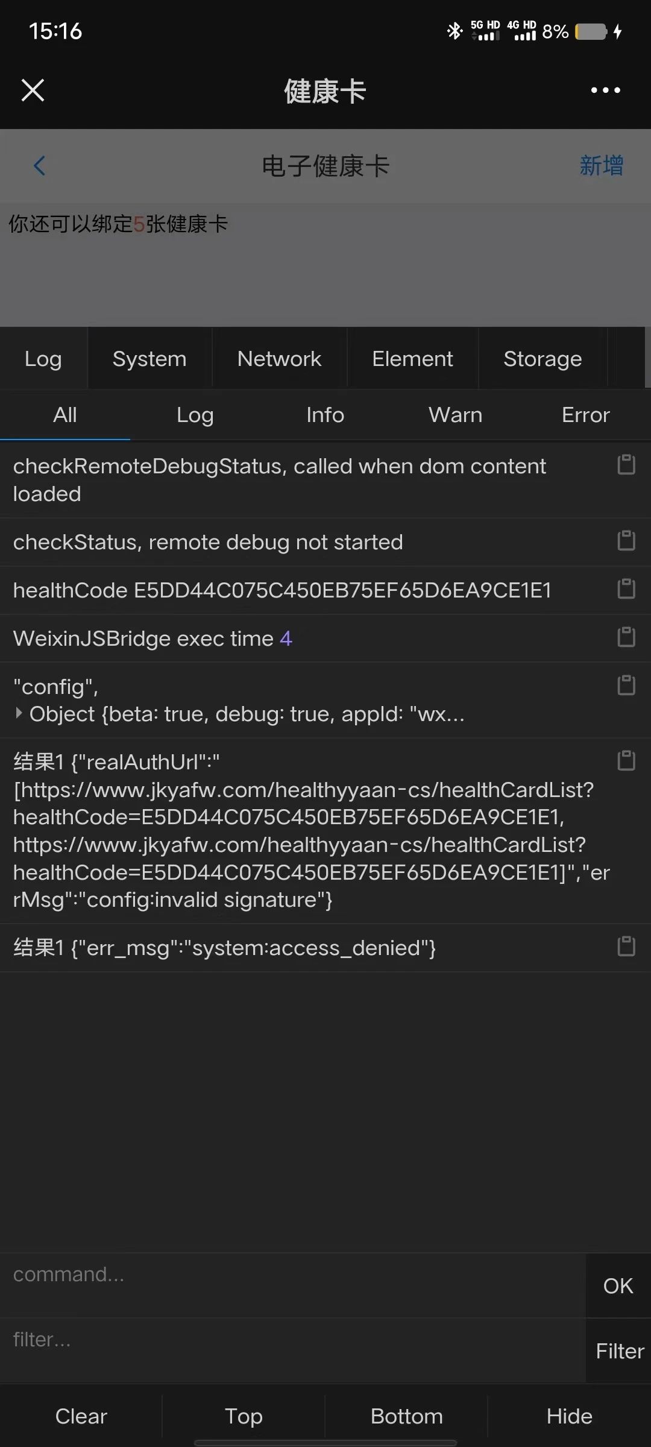The height and width of the screenshot is (1447, 651).
Task: Hide the vConsole panel
Action: [x=570, y=1416]
